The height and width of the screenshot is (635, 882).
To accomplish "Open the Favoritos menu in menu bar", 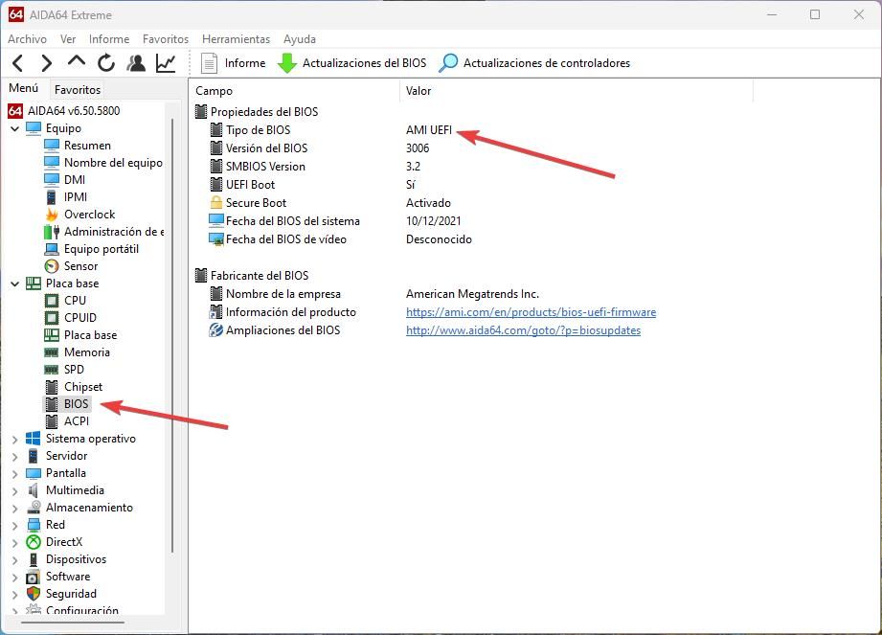I will [x=166, y=39].
